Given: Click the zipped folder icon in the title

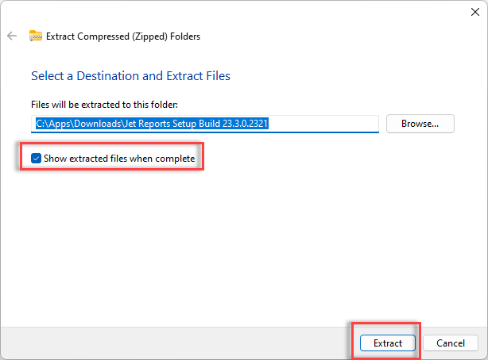Looking at the screenshot, I should (x=36, y=36).
